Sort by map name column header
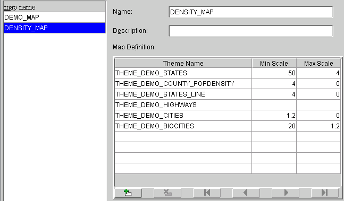The height and width of the screenshot is (201, 344). point(54,7)
